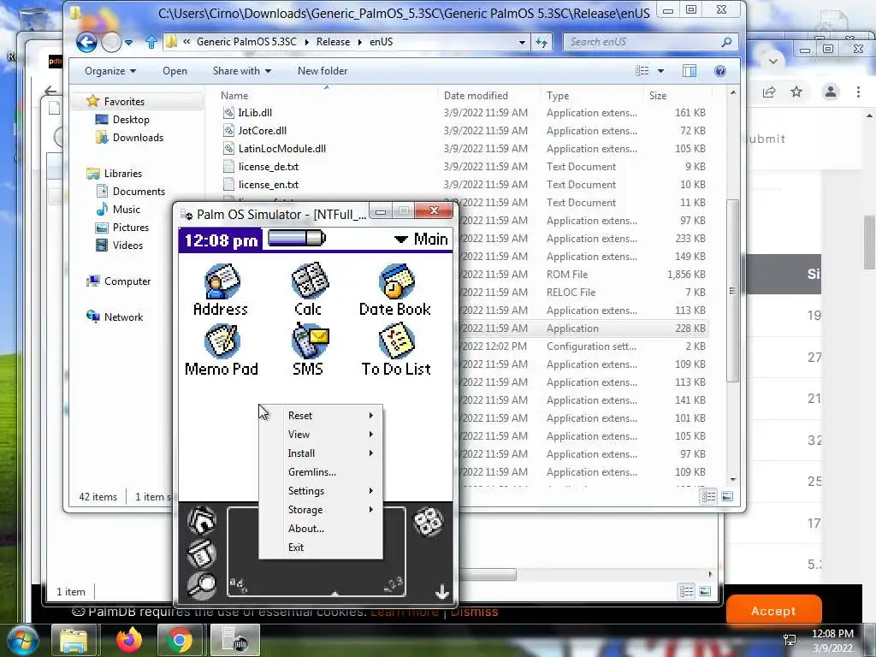Select About... in the context menu
This screenshot has width=876, height=657.
coord(322,529)
